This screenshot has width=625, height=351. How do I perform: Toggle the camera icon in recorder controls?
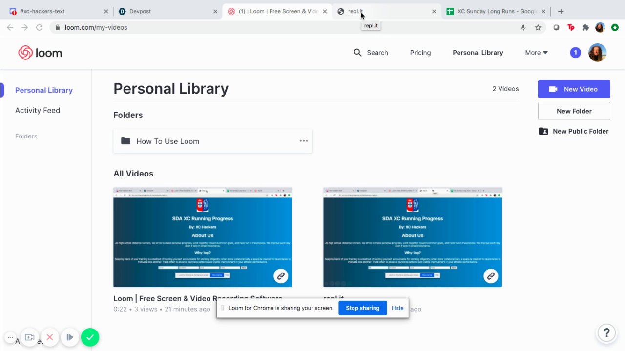click(x=30, y=337)
